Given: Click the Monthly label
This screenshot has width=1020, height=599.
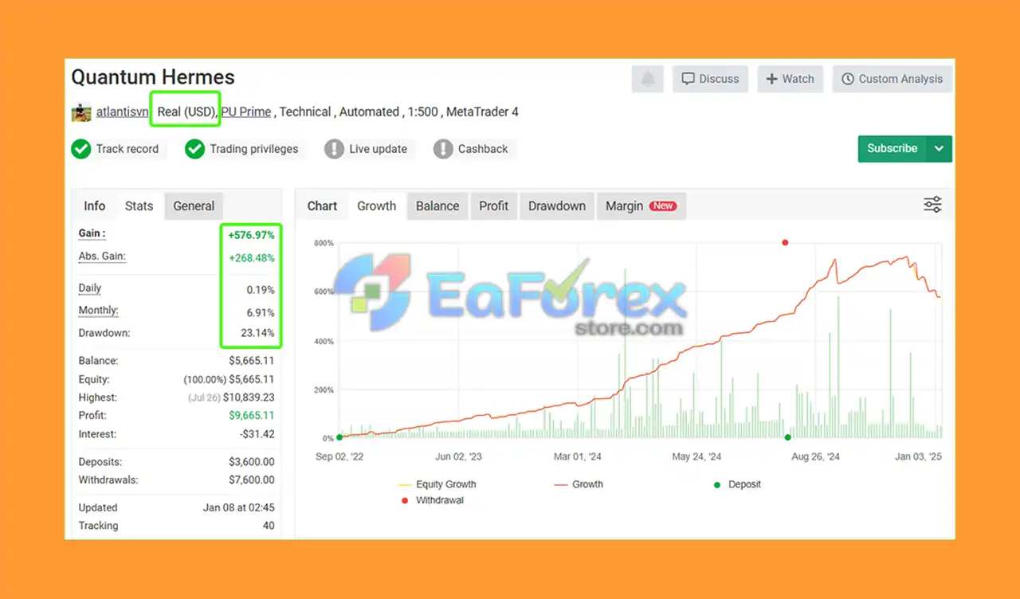Looking at the screenshot, I should [x=98, y=311].
